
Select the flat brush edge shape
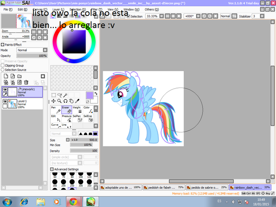(x=95, y=134)
